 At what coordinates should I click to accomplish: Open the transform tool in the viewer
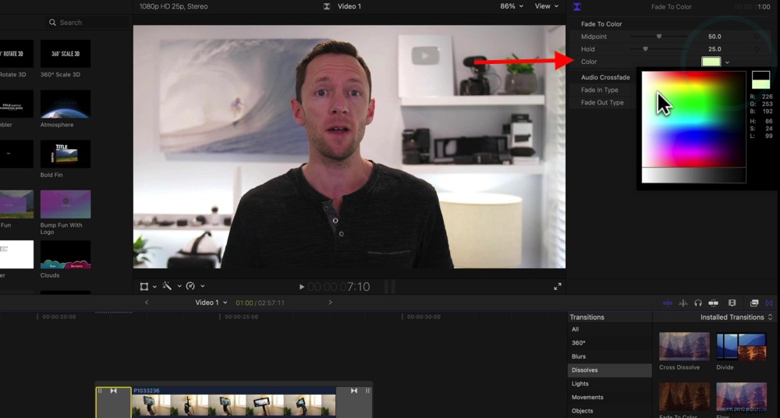(144, 286)
